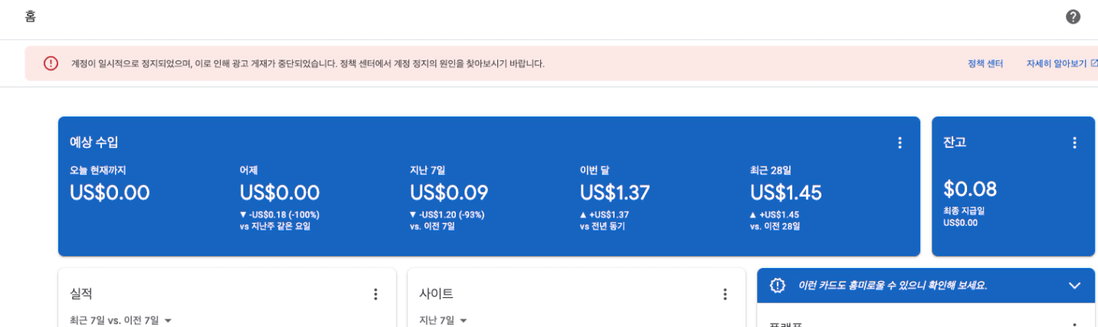
Task: Click the badge icon in the suggestion card header
Action: click(x=778, y=286)
